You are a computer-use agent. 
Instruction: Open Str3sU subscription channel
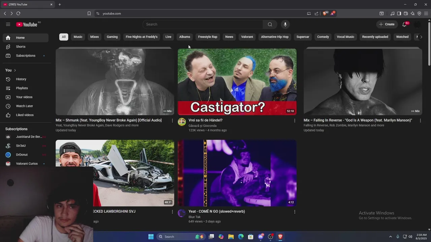(26, 146)
